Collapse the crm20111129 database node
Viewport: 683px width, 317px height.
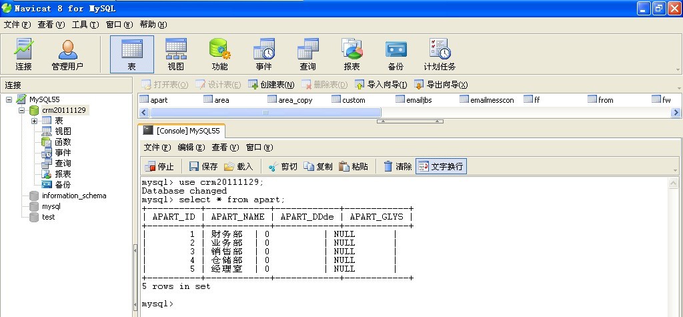coord(21,110)
